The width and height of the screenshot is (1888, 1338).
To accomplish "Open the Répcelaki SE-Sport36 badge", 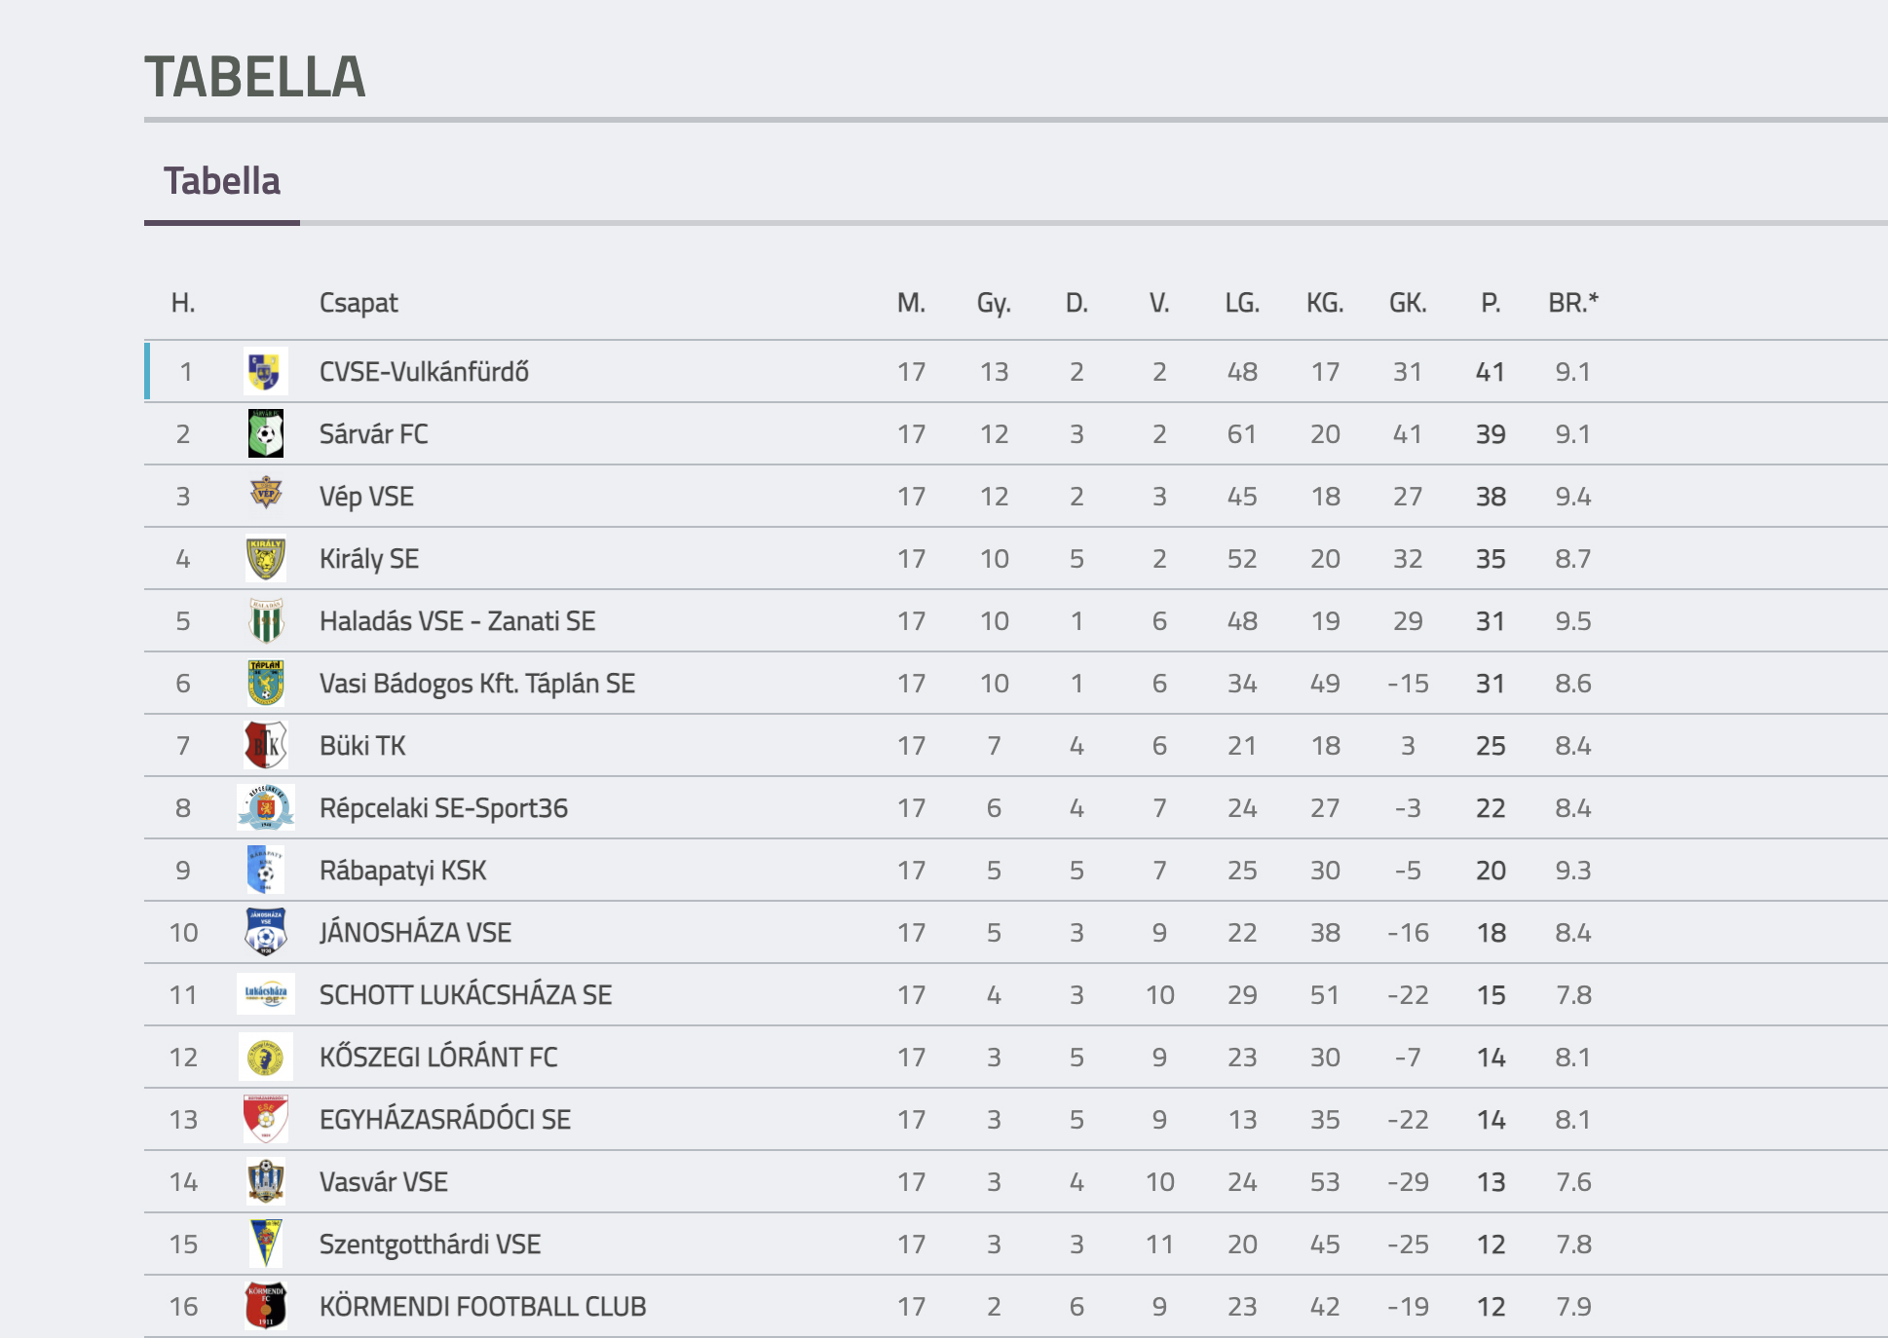I will click(x=265, y=807).
